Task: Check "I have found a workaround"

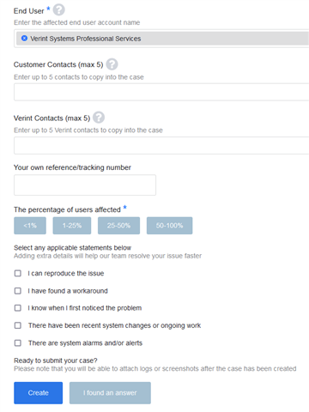Action: click(x=18, y=291)
